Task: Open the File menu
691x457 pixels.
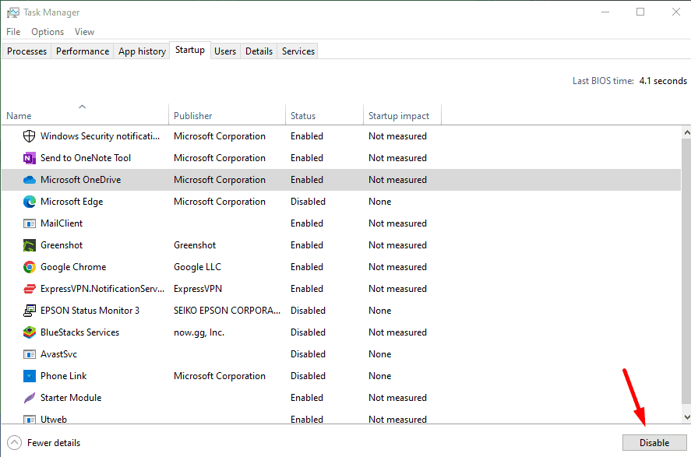Action: tap(13, 32)
